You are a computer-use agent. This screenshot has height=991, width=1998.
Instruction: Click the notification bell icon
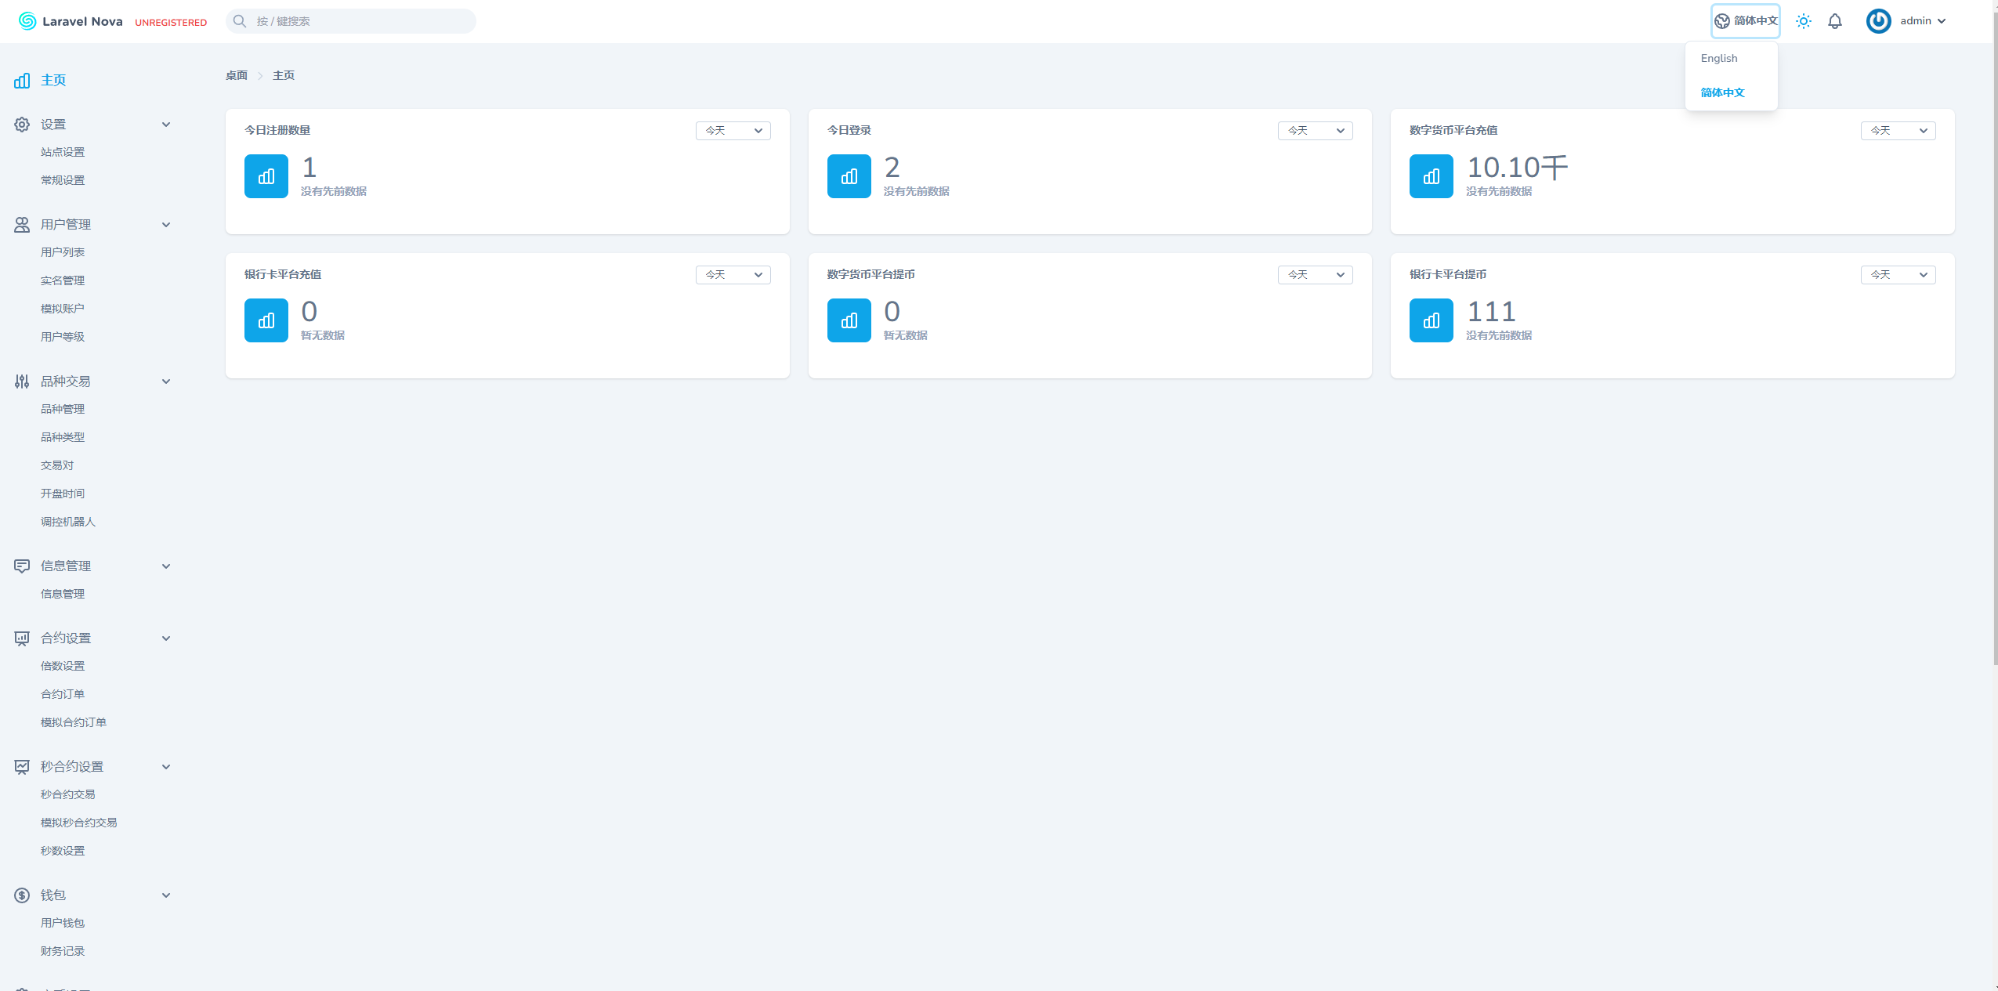click(1834, 21)
